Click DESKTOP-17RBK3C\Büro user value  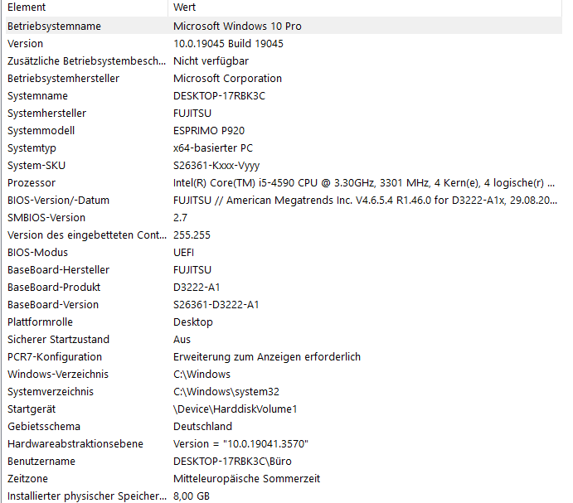[x=232, y=462]
